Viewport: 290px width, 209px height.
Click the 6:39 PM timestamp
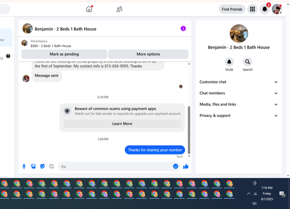(x=103, y=97)
